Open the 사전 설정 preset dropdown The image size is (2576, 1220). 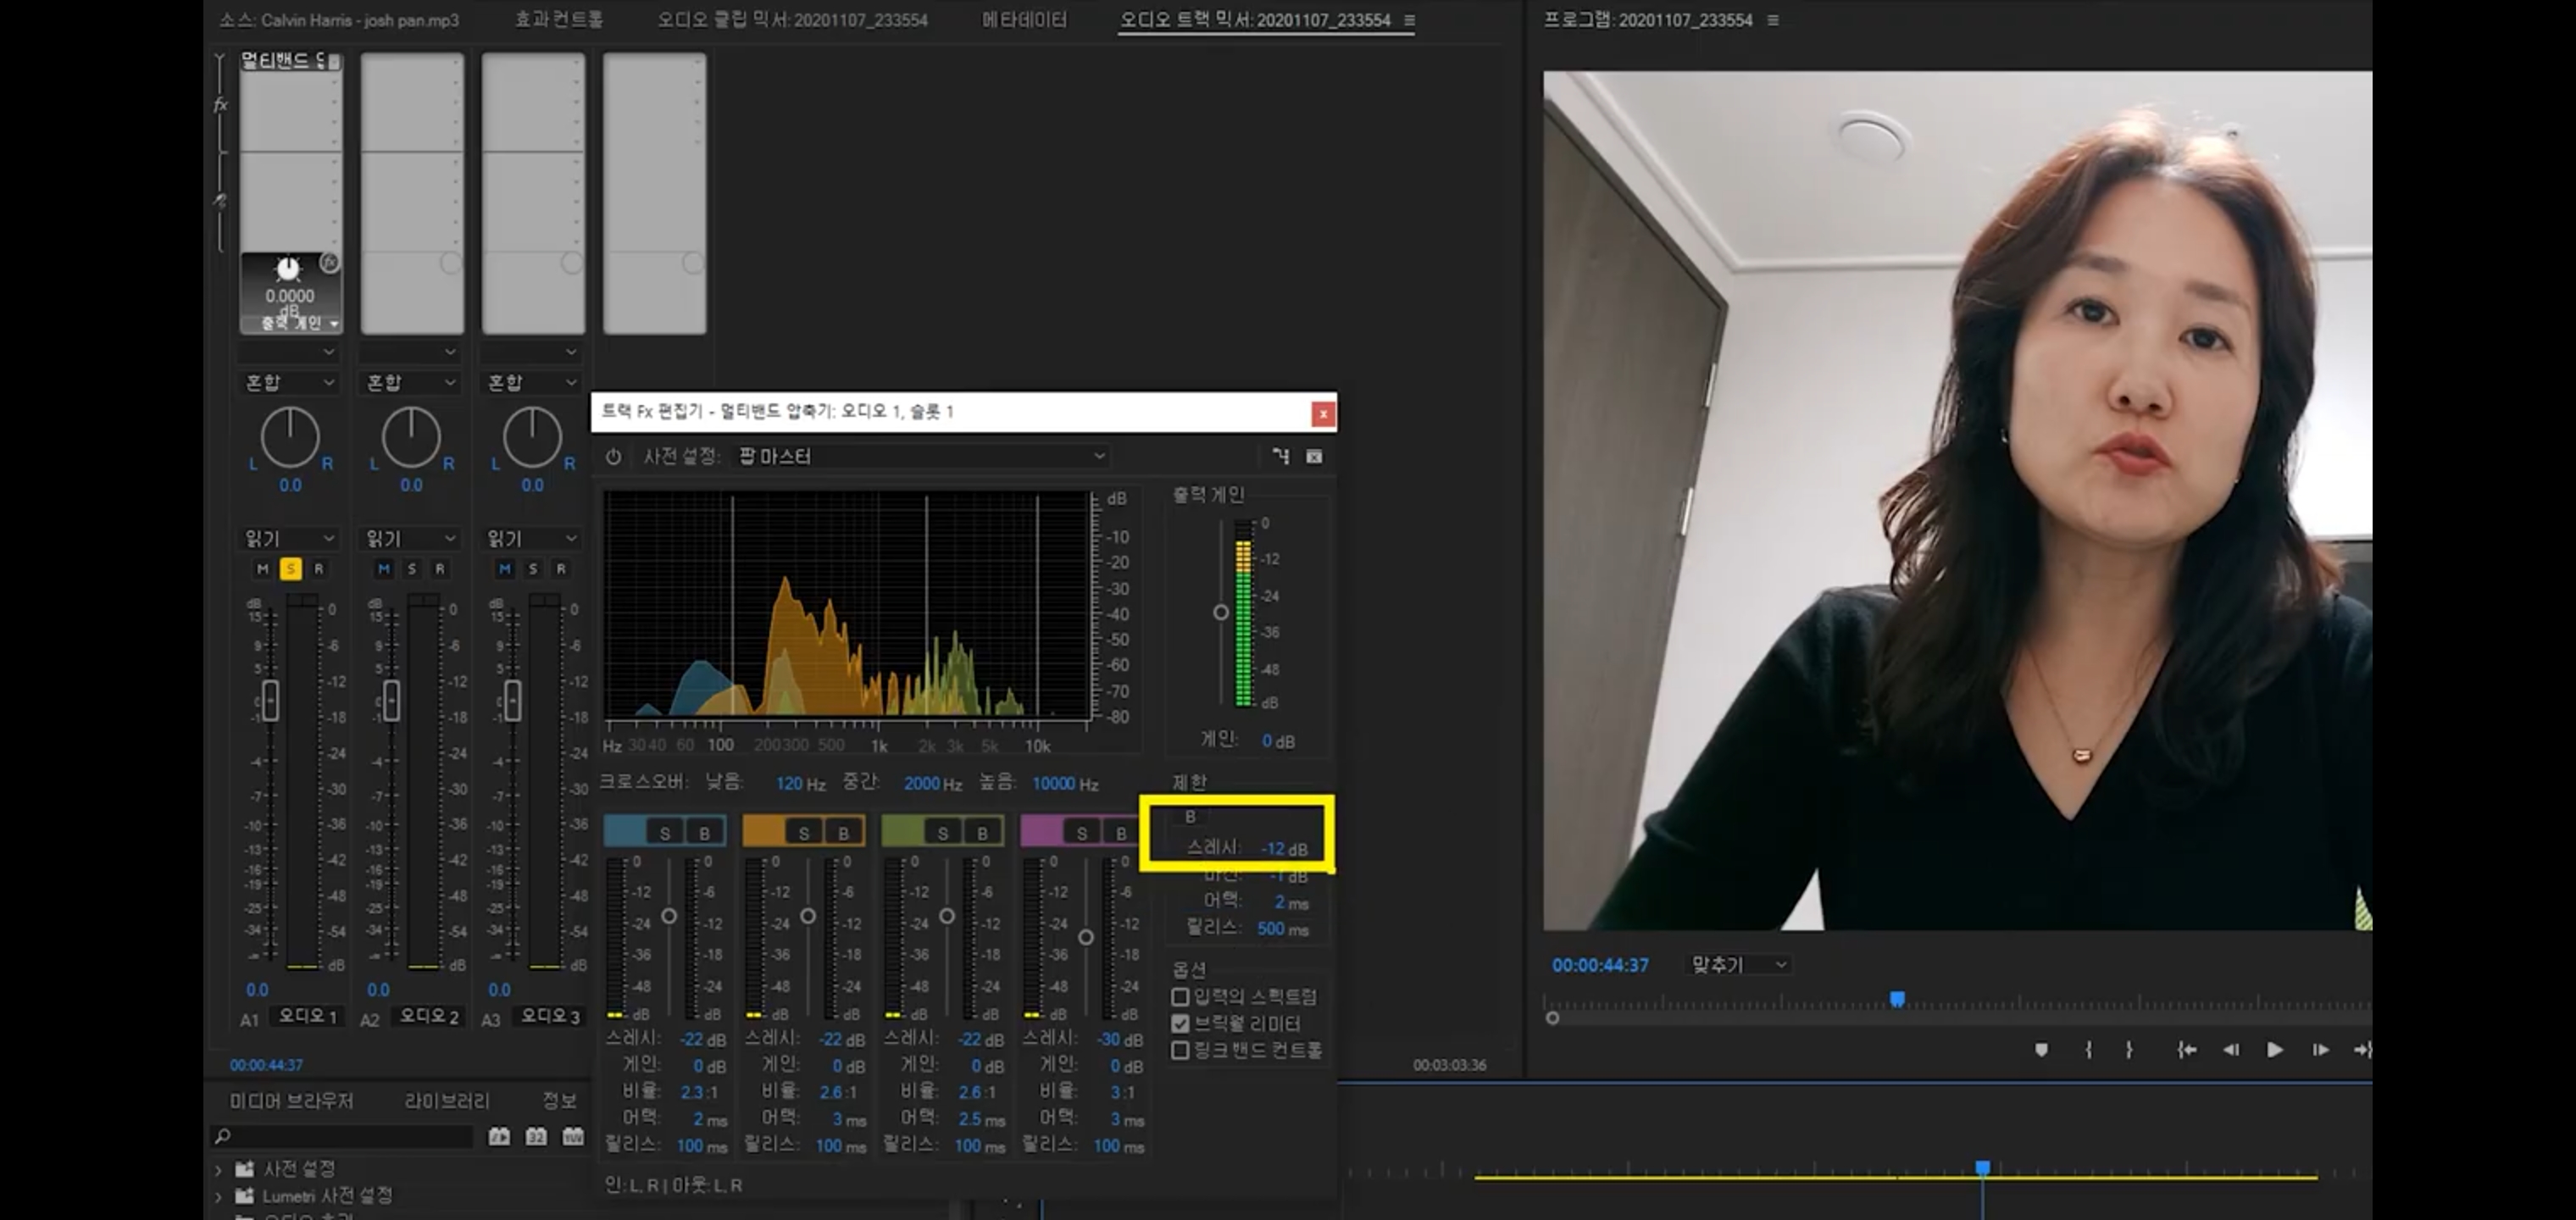920,457
